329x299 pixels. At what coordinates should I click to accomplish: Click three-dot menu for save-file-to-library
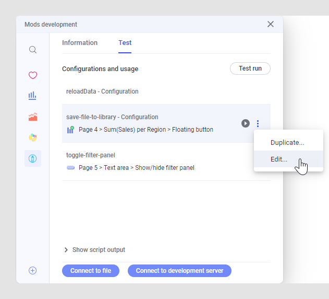point(258,123)
